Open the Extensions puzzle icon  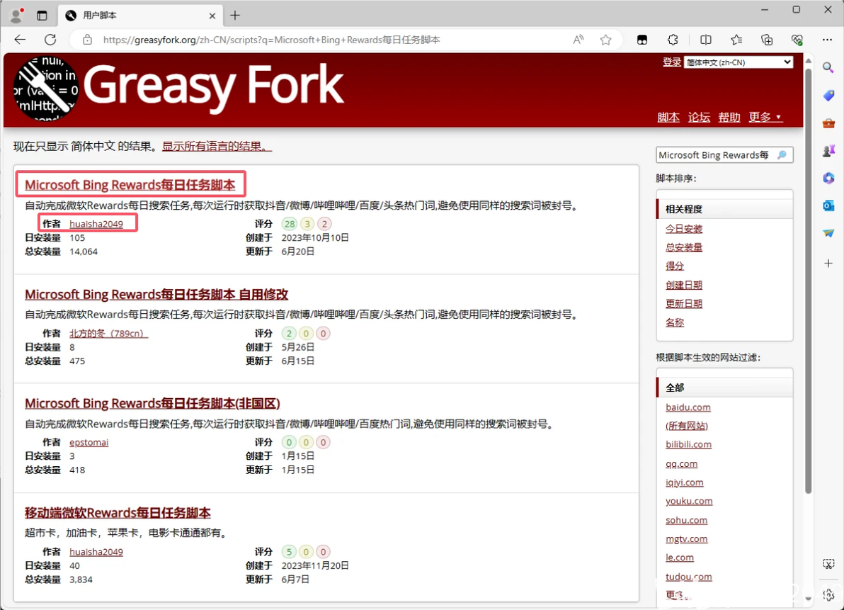pyautogui.click(x=673, y=39)
